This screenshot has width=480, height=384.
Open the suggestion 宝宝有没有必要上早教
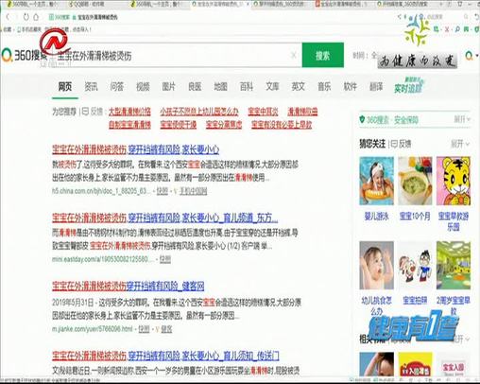coord(282,125)
